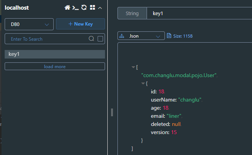Open the Json format viewer dropdown

[x=141, y=36]
